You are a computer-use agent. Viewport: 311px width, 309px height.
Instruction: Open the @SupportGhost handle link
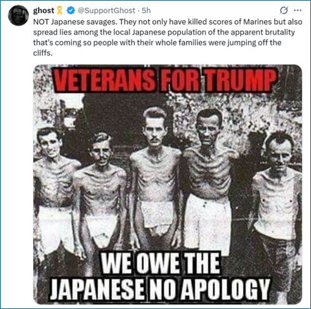106,10
